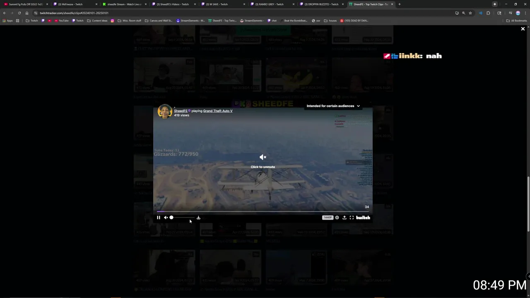Open the Instagram bookmark icon
Screen dimensions: 530x298
click(x=112, y=21)
